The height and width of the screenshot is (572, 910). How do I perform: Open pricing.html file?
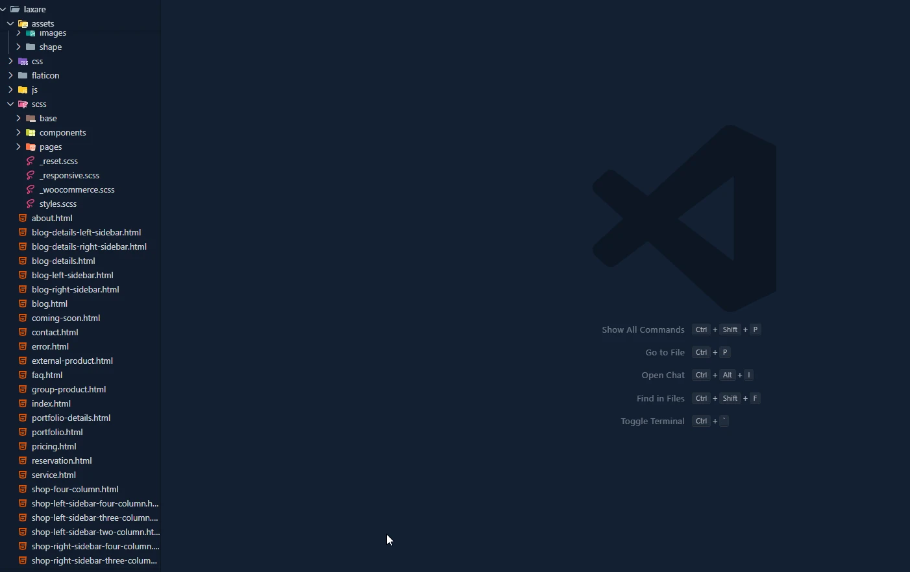(x=54, y=447)
